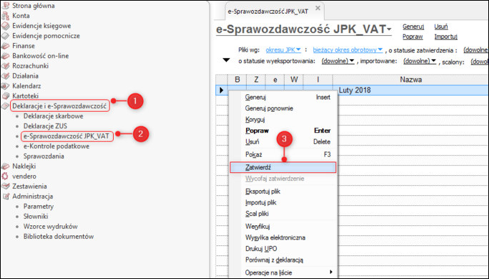Open the okresu JPK filter dropdown
Screen dimensions: 489x279
point(283,50)
